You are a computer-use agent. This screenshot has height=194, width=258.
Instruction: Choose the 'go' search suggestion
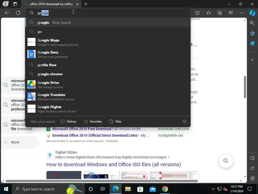108,32
